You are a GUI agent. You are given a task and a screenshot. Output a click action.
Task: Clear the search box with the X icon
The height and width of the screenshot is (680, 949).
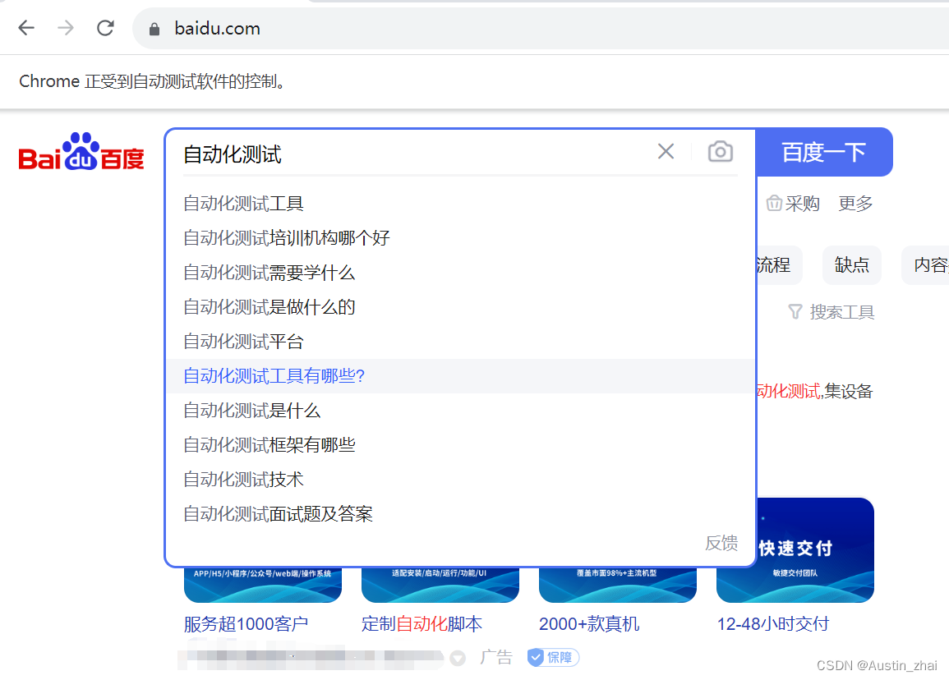point(666,151)
